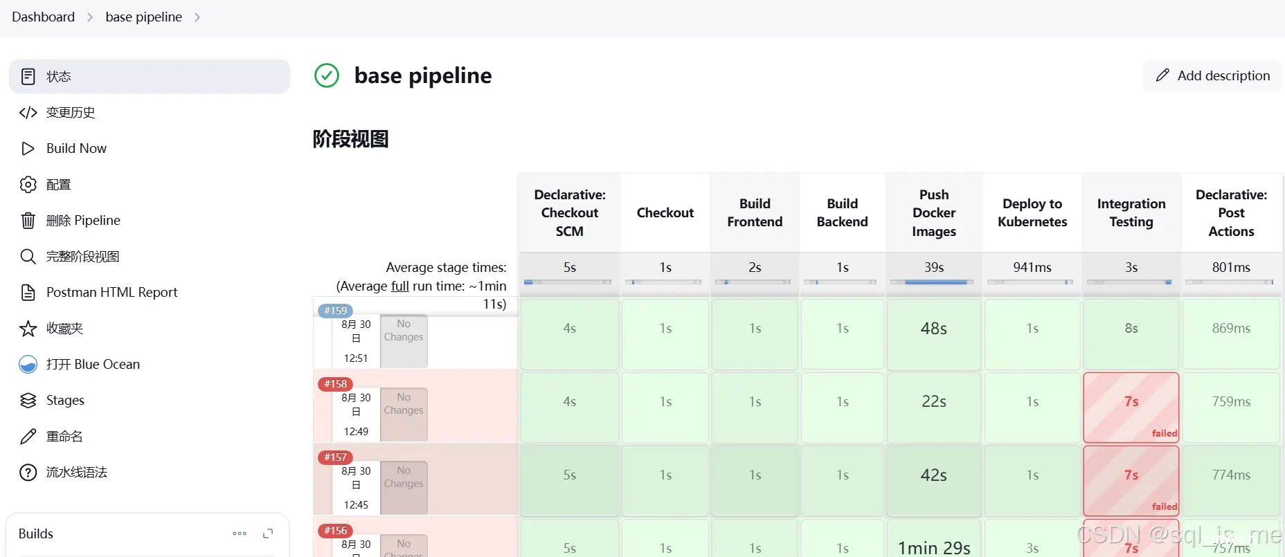This screenshot has height=557, width=1285.
Task: Select 删除 Pipeline in the sidebar
Action: click(x=150, y=220)
